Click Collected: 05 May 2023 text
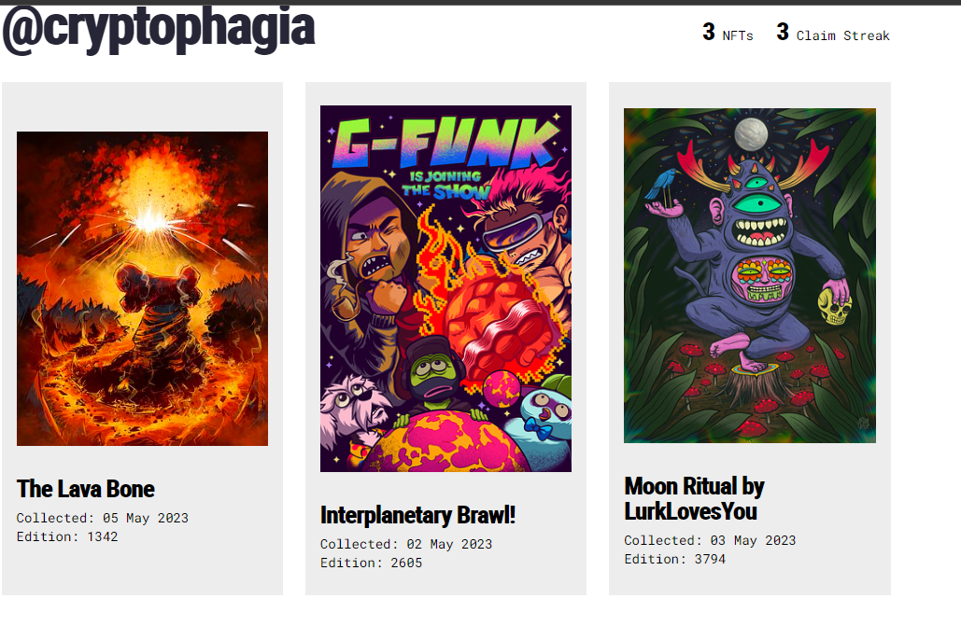 (103, 518)
